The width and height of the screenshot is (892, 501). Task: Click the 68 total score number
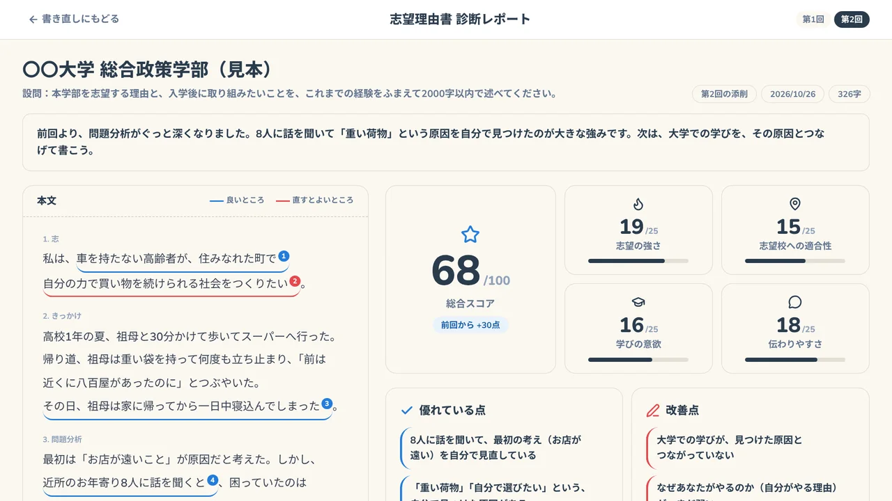[456, 271]
